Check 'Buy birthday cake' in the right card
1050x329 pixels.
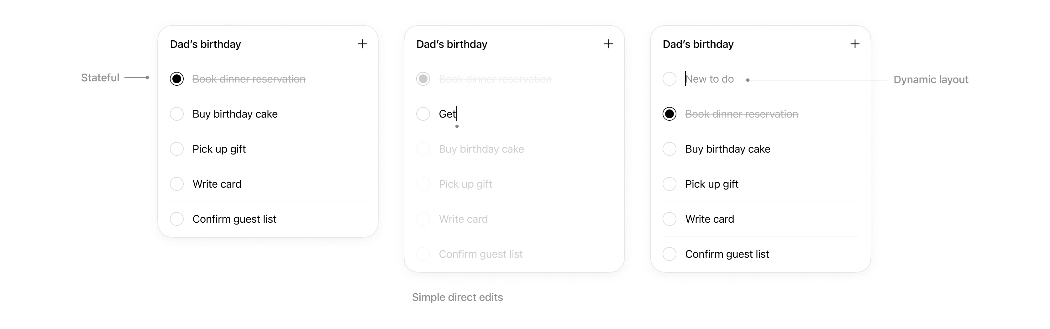coord(669,149)
